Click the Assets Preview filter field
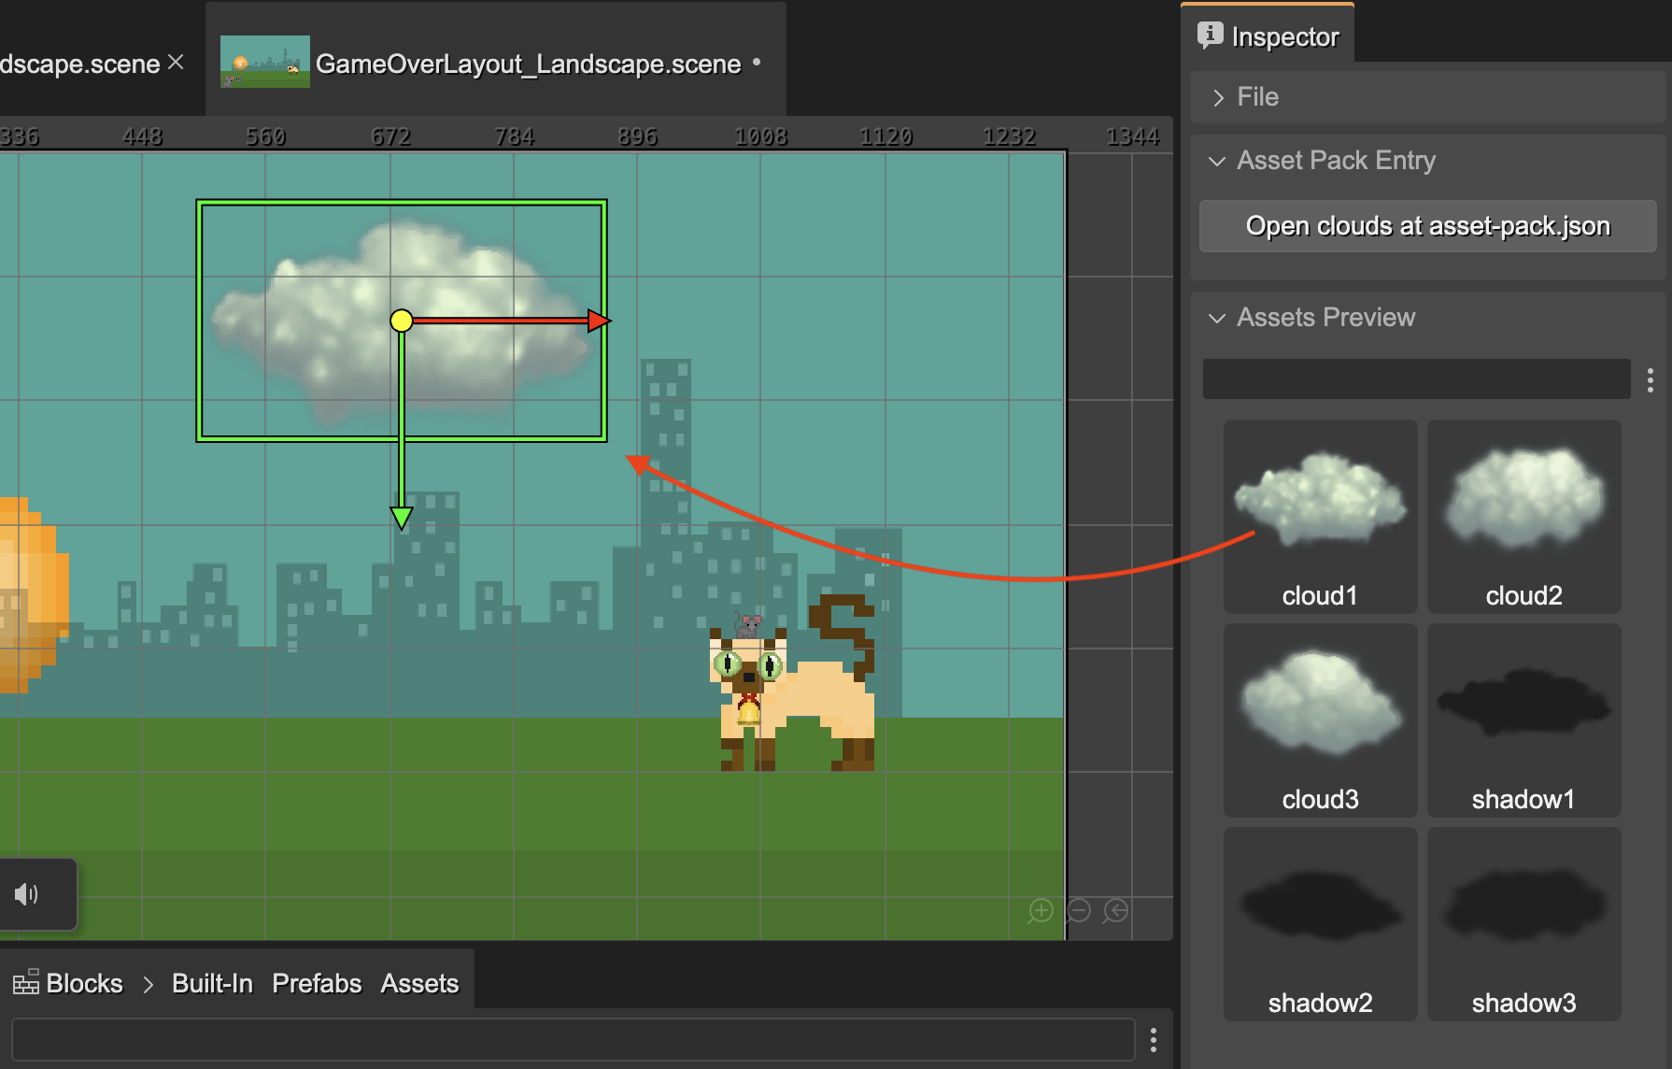This screenshot has height=1069, width=1672. (1416, 379)
